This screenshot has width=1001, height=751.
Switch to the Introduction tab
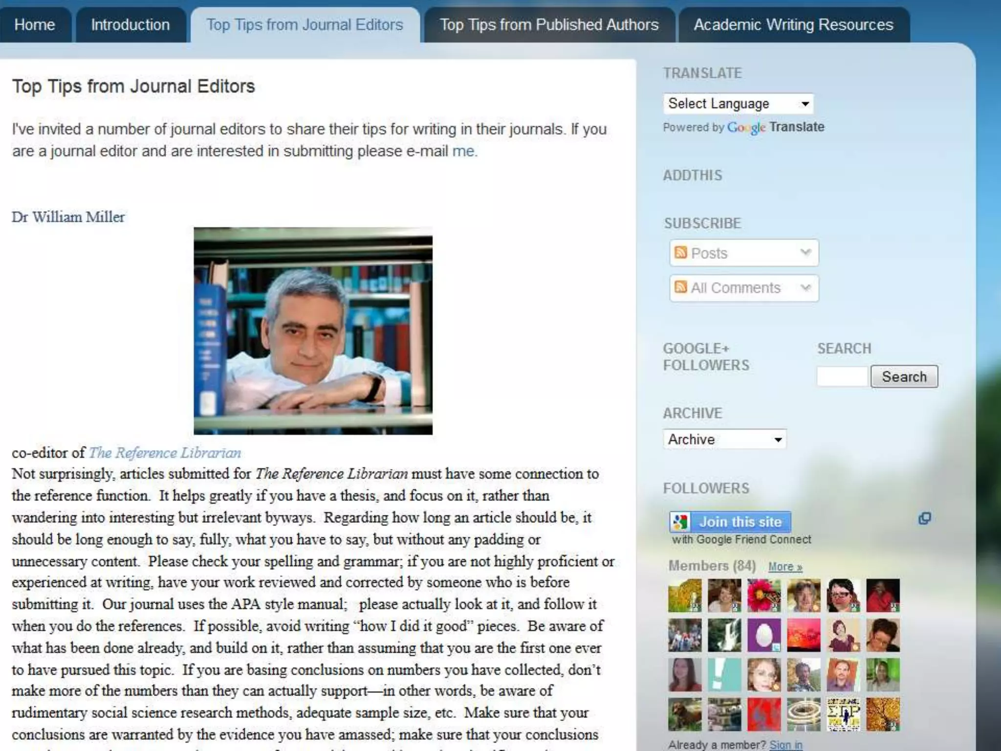coord(130,25)
